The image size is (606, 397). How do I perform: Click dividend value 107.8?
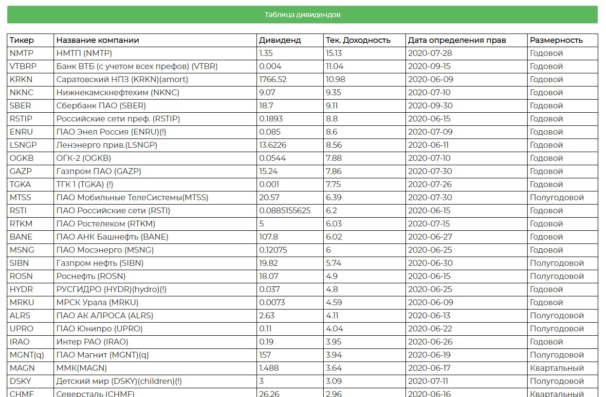[268, 237]
